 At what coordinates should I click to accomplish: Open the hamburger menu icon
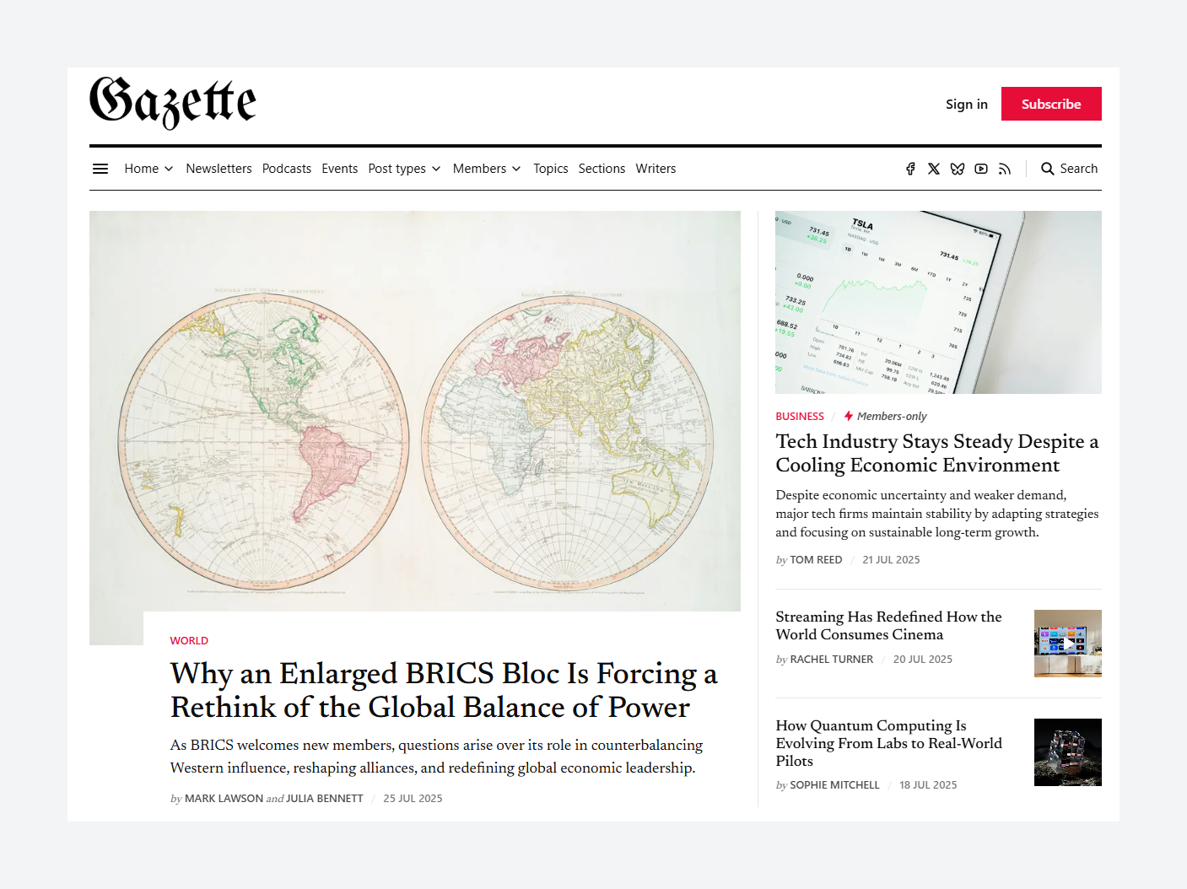pos(100,169)
